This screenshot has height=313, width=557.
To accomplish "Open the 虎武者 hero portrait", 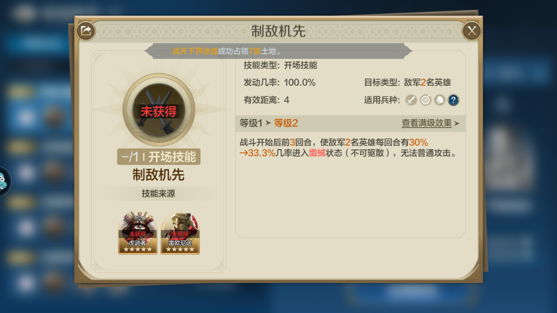I will click(138, 233).
